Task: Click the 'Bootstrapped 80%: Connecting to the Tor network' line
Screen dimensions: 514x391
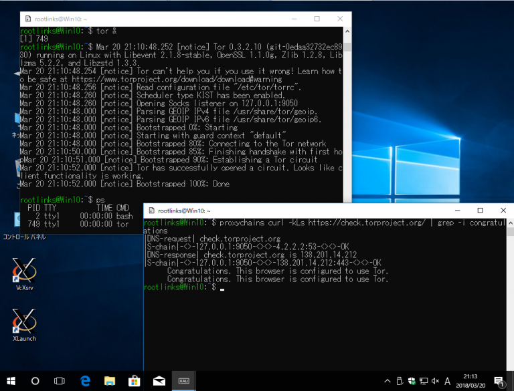Action: pyautogui.click(x=173, y=144)
